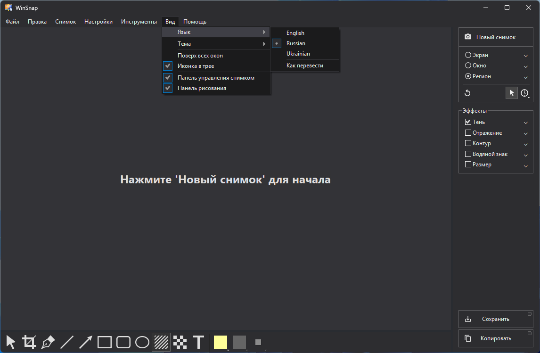Screen dimensions: 540x353
Task: Enable the Водяной знак checkbox
Action: pos(468,154)
